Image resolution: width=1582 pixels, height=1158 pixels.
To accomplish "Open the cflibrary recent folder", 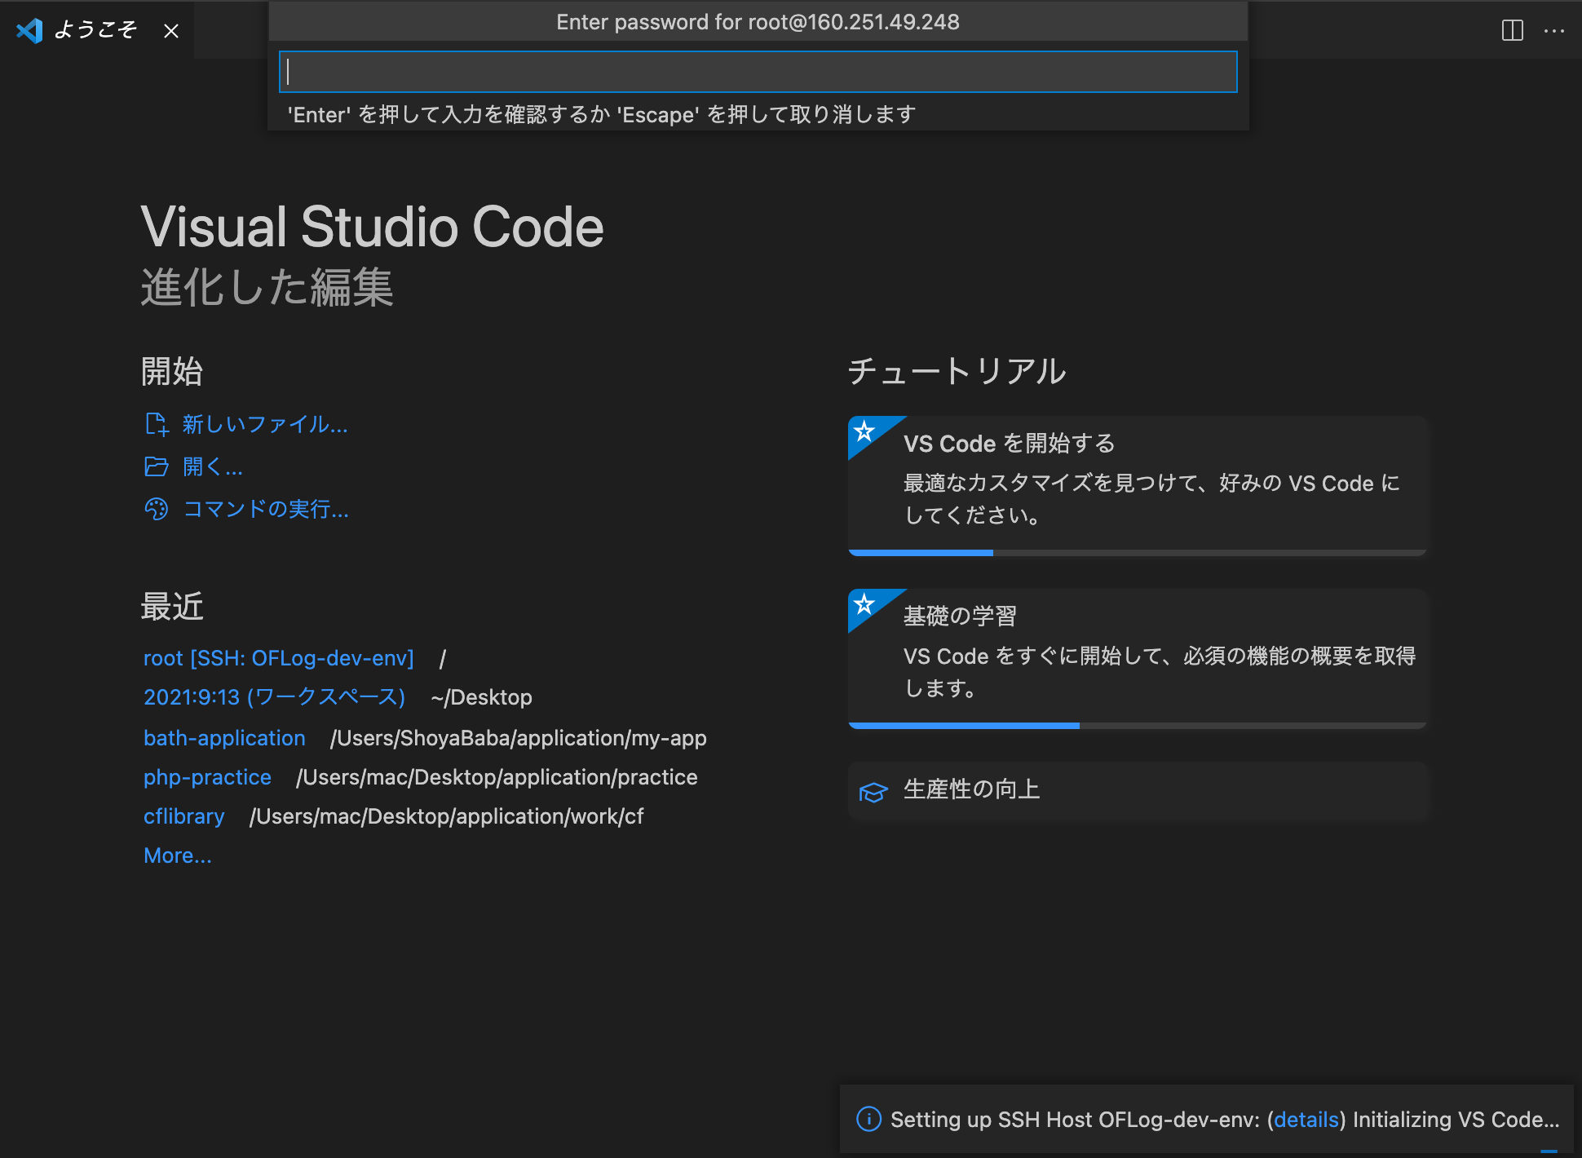I will pos(184,815).
